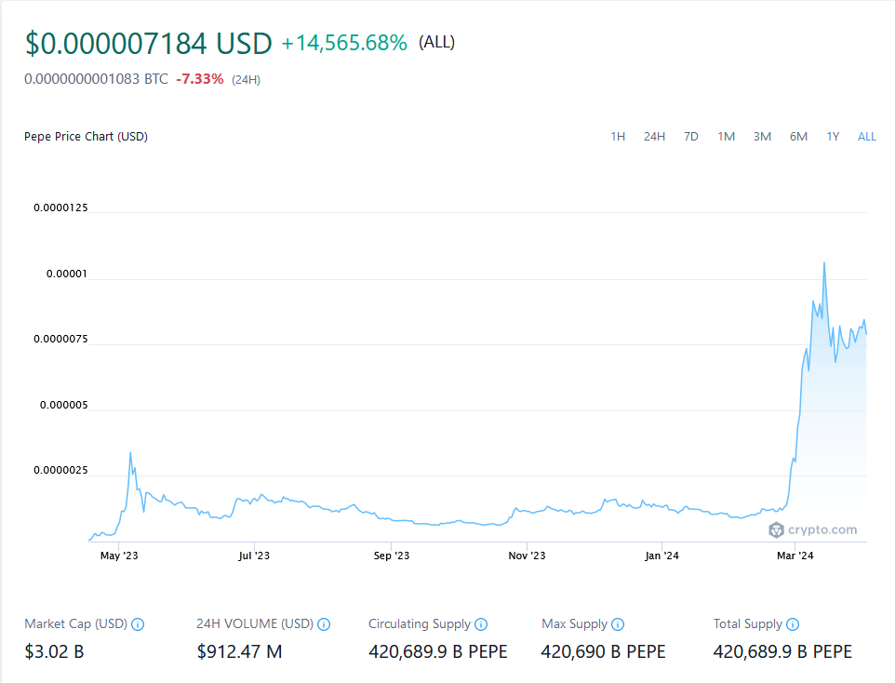Viewport: 895px width, 683px height.
Task: Click the Market Cap info icon
Action: point(138,624)
